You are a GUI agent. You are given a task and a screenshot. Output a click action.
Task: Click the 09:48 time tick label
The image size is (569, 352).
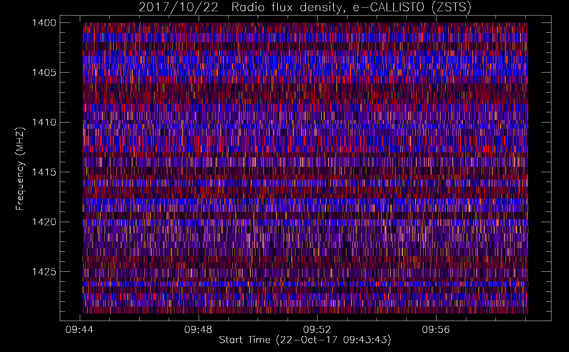pos(198,329)
